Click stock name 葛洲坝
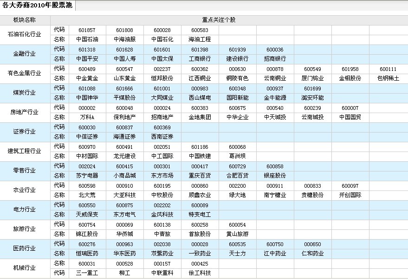408x279 pixels. 237,156
